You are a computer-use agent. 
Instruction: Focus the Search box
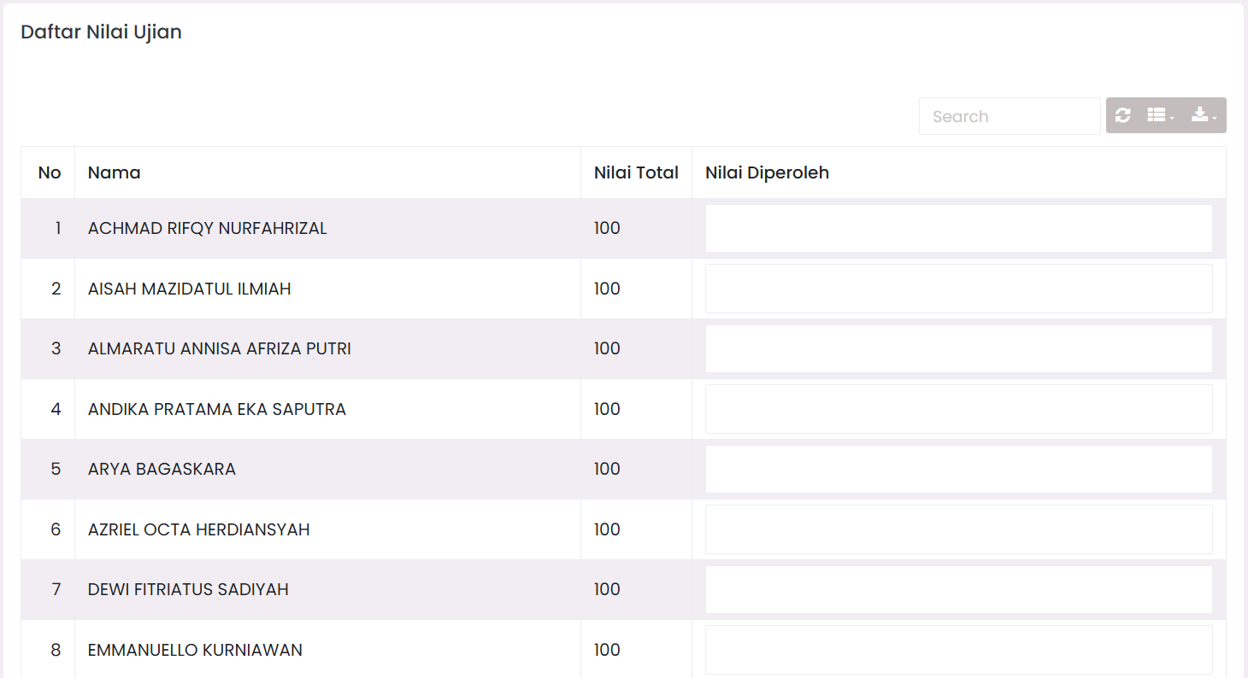(x=1010, y=116)
